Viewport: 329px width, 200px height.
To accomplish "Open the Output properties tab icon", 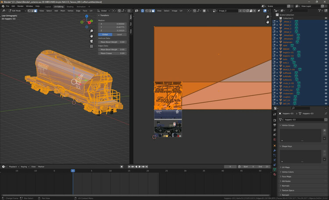I will pos(275,125).
